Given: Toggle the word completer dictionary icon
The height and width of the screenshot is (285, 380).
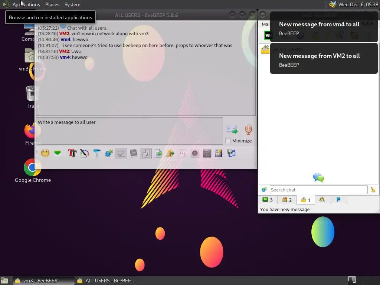Looking at the screenshot, I should (134, 153).
